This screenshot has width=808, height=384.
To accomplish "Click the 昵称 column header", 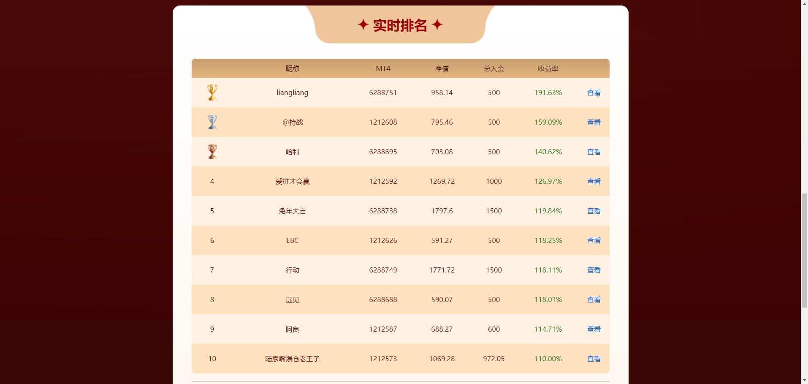I will (292, 68).
